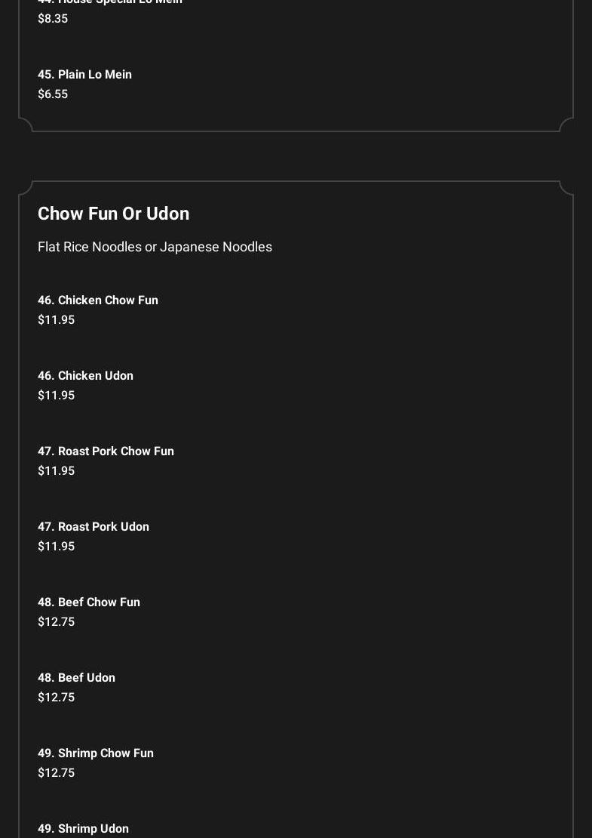Click the $11.95 price under Chicken Udon
Screen dimensions: 592x838
[x=56, y=395]
